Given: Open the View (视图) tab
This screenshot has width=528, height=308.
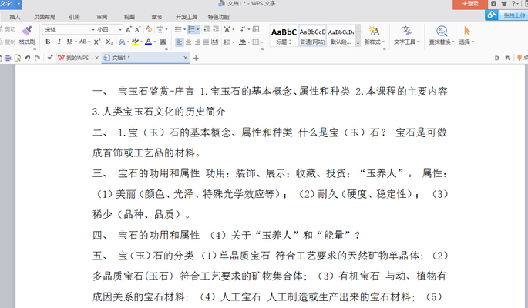Looking at the screenshot, I should (129, 17).
